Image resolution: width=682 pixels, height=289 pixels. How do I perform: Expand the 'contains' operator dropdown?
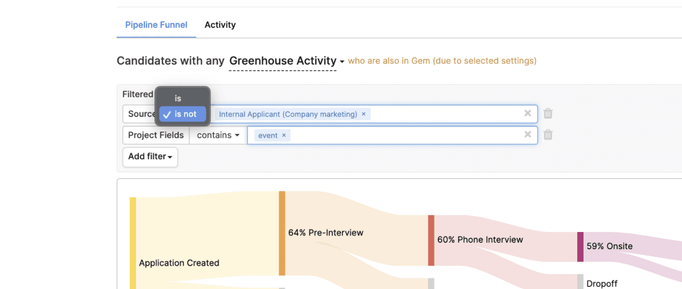218,135
